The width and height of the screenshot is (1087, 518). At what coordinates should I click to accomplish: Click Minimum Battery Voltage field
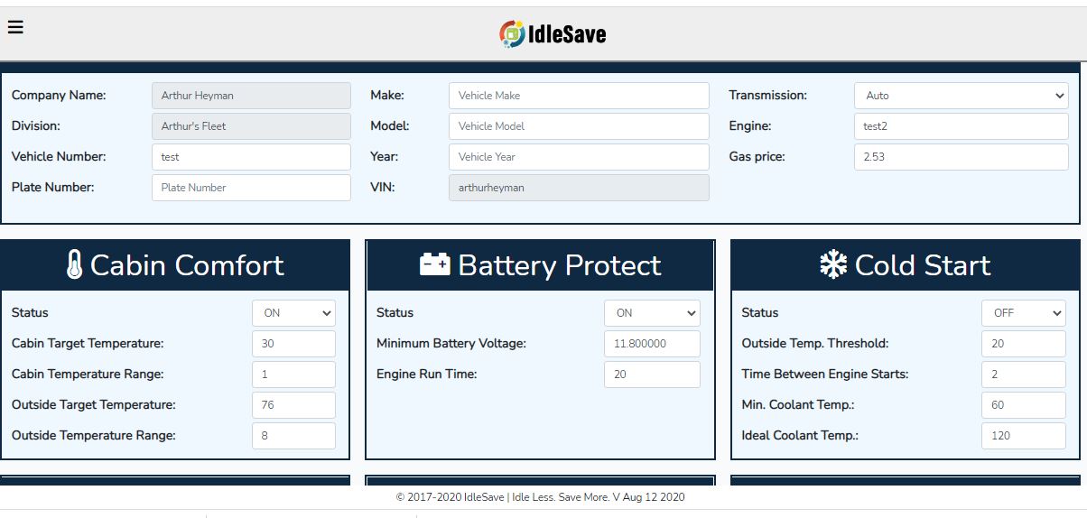point(651,344)
